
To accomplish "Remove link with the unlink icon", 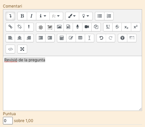I will (x=20, y=27).
